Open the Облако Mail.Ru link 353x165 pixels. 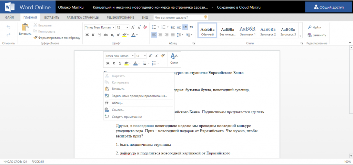tap(71, 7)
